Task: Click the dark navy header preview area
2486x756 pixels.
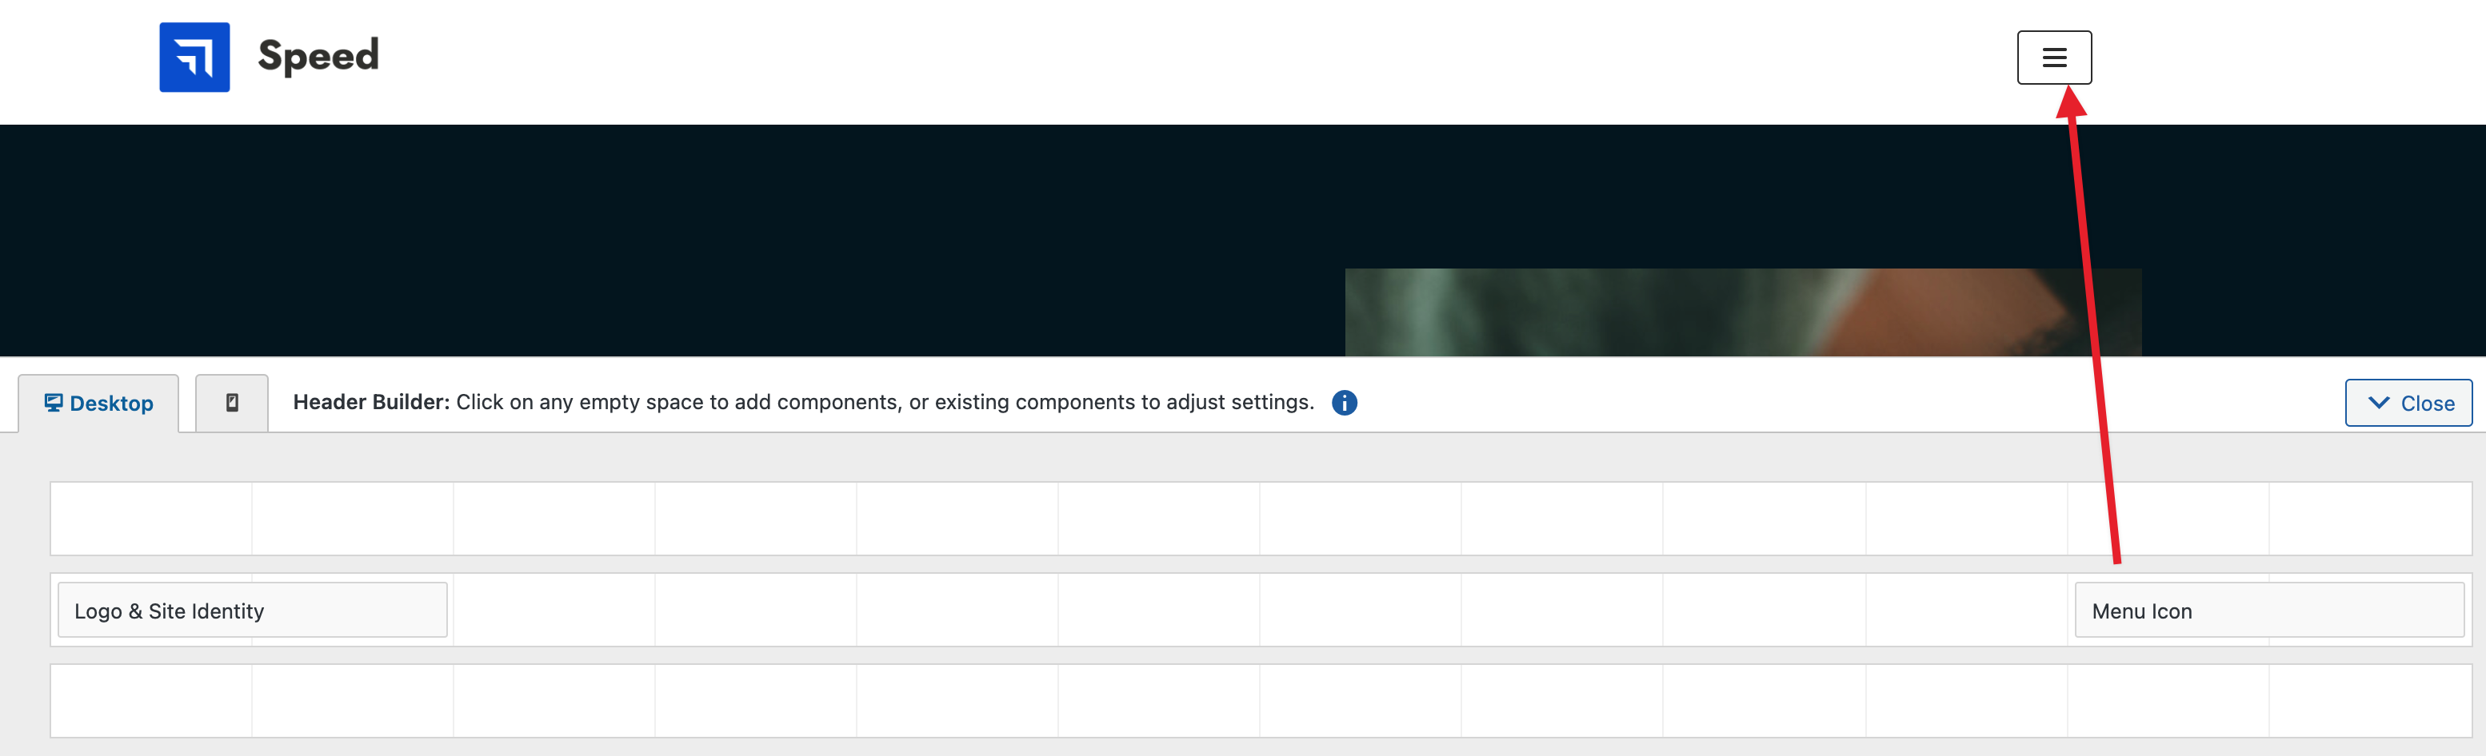Action: point(676,241)
